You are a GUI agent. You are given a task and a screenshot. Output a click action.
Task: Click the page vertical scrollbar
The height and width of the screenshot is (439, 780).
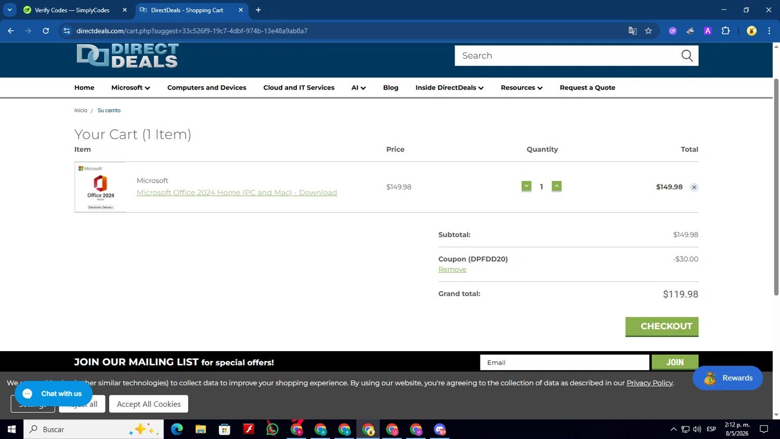point(776,187)
